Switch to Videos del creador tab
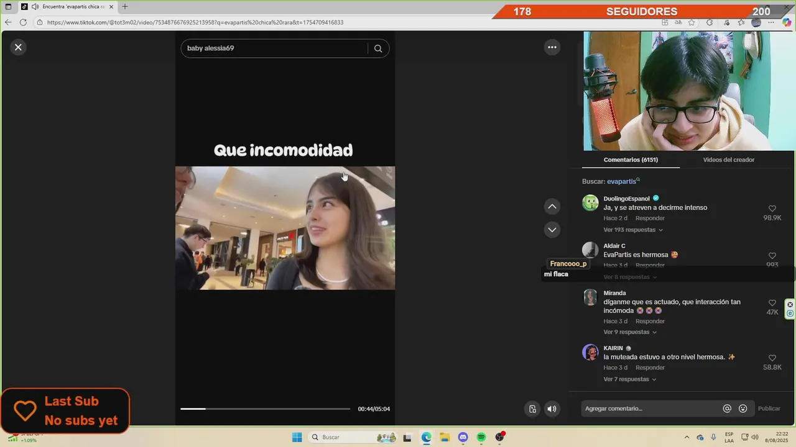Image resolution: width=796 pixels, height=447 pixels. tap(728, 160)
